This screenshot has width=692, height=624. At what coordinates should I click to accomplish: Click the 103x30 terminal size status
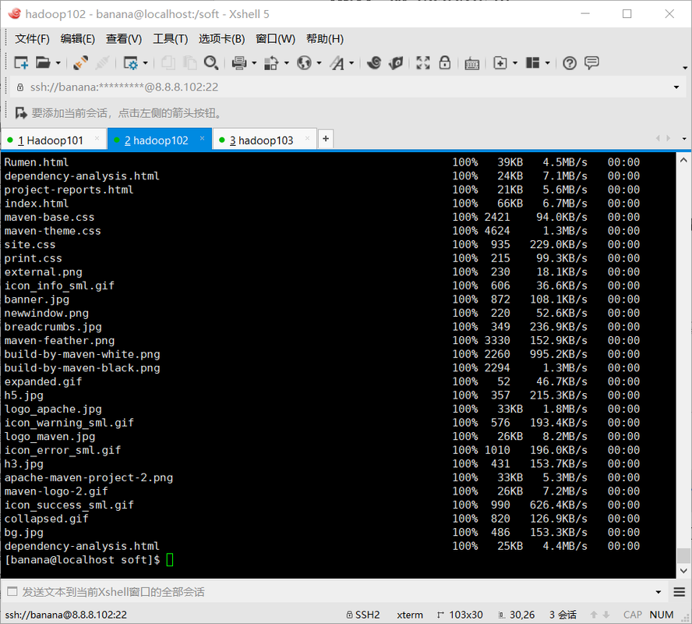coord(460,615)
